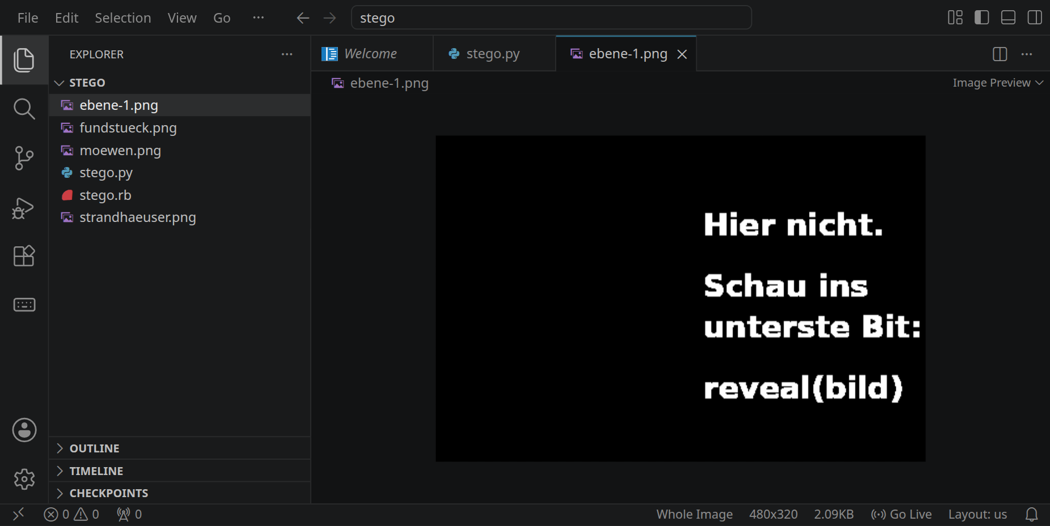1050x526 pixels.
Task: Expand the OUTLINE section
Action: pyautogui.click(x=179, y=448)
